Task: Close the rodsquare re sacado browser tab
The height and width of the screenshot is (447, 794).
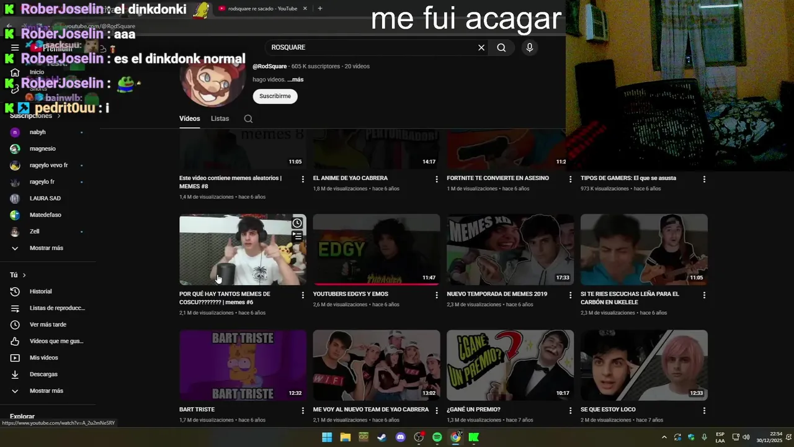Action: point(305,9)
